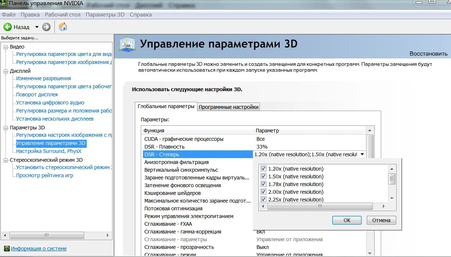Click the settings list scroll up arrow
The image size is (451, 257).
click(x=371, y=131)
